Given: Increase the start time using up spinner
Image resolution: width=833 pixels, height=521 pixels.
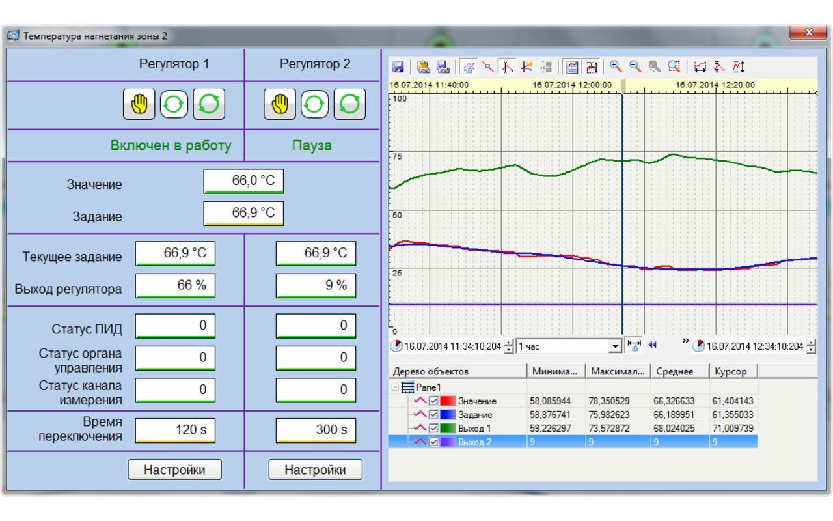Looking at the screenshot, I should (509, 343).
